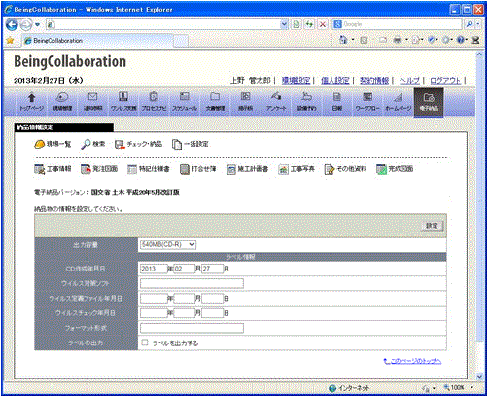
Task: Open zoom level dropdown in status bar
Action: coord(471,387)
